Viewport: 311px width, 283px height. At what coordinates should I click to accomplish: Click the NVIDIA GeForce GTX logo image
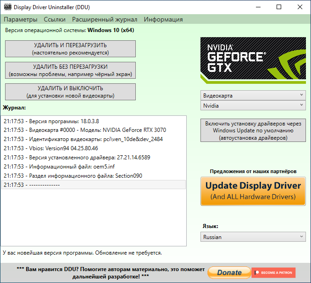click(x=253, y=60)
